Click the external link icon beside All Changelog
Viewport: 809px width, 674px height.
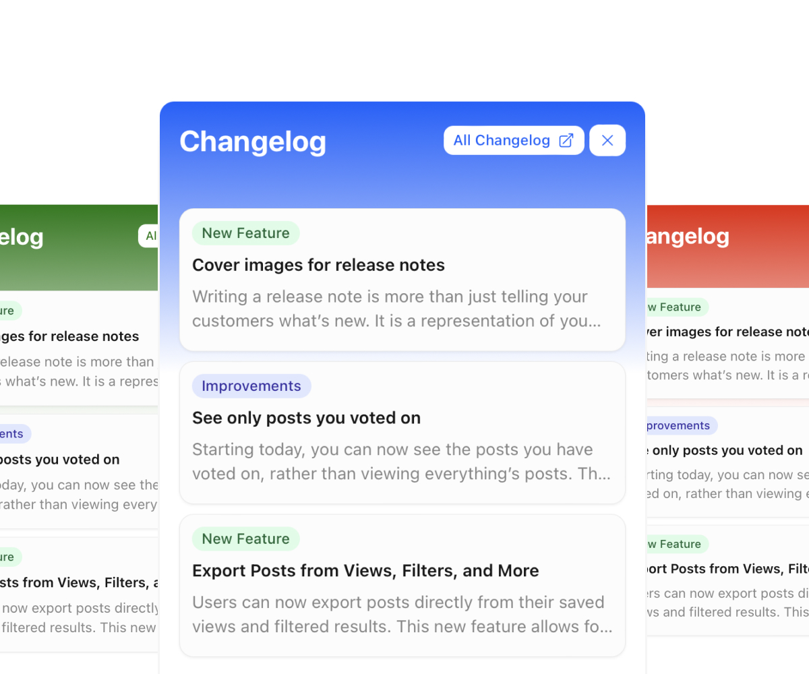tap(566, 140)
